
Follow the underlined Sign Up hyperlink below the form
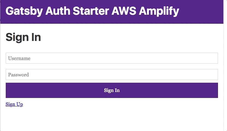(x=14, y=104)
